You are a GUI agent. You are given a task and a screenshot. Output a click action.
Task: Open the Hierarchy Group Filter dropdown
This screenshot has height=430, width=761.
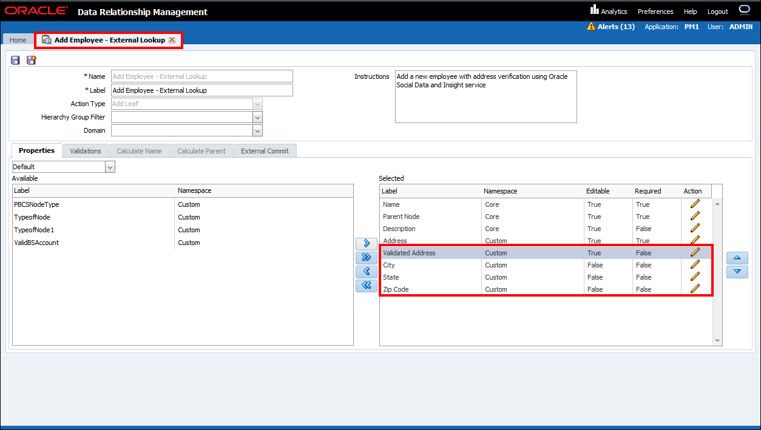tap(257, 117)
